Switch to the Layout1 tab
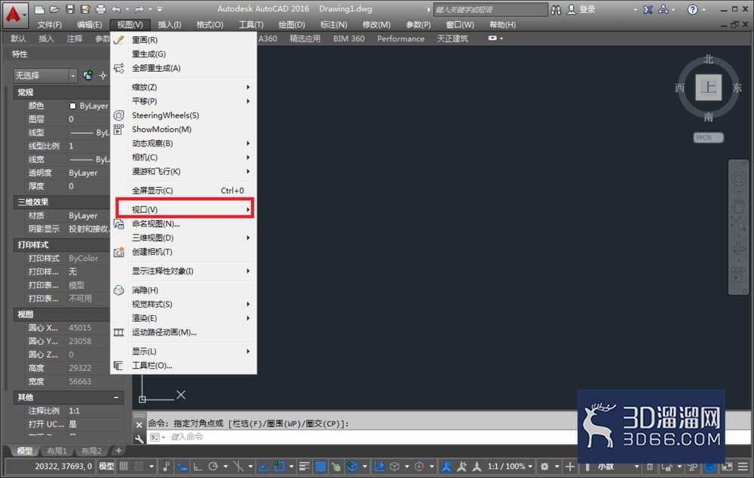 coord(57,451)
